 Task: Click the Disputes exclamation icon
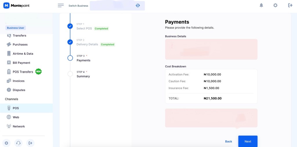[9, 90]
